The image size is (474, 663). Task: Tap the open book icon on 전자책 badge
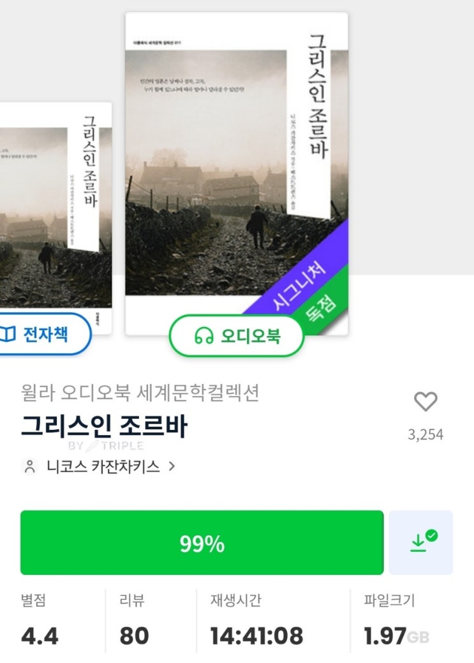[x=8, y=334]
